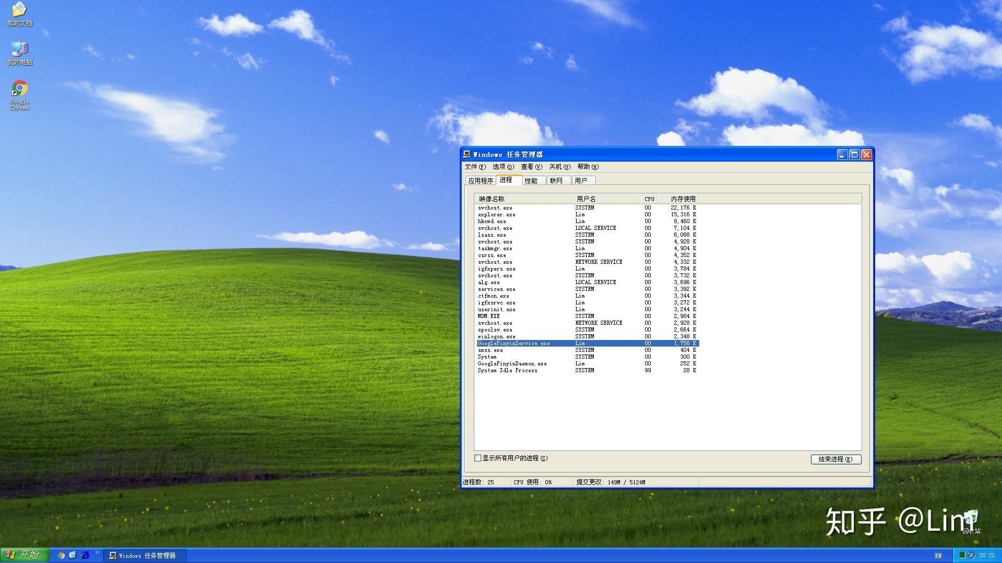Viewport: 1002px width, 563px height.
Task: Launch Internet Explorer from Quick Launch
Action: pos(85,555)
